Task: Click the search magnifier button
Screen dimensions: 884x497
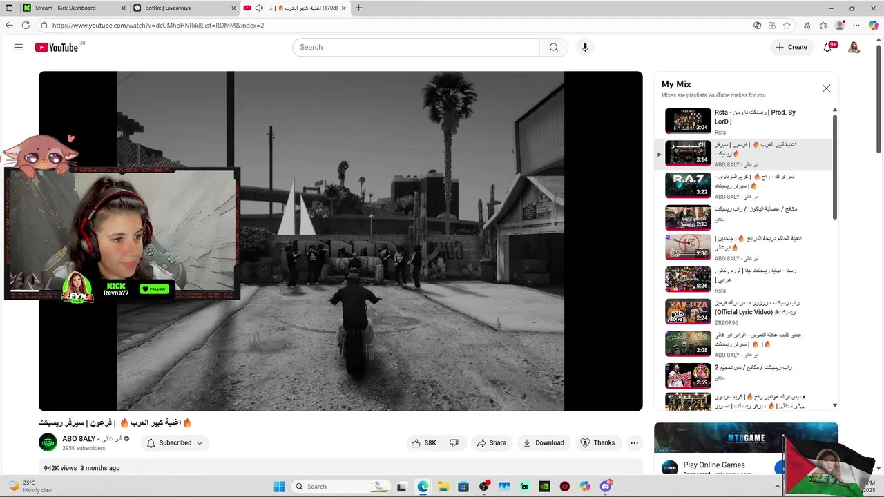Action: click(x=554, y=47)
